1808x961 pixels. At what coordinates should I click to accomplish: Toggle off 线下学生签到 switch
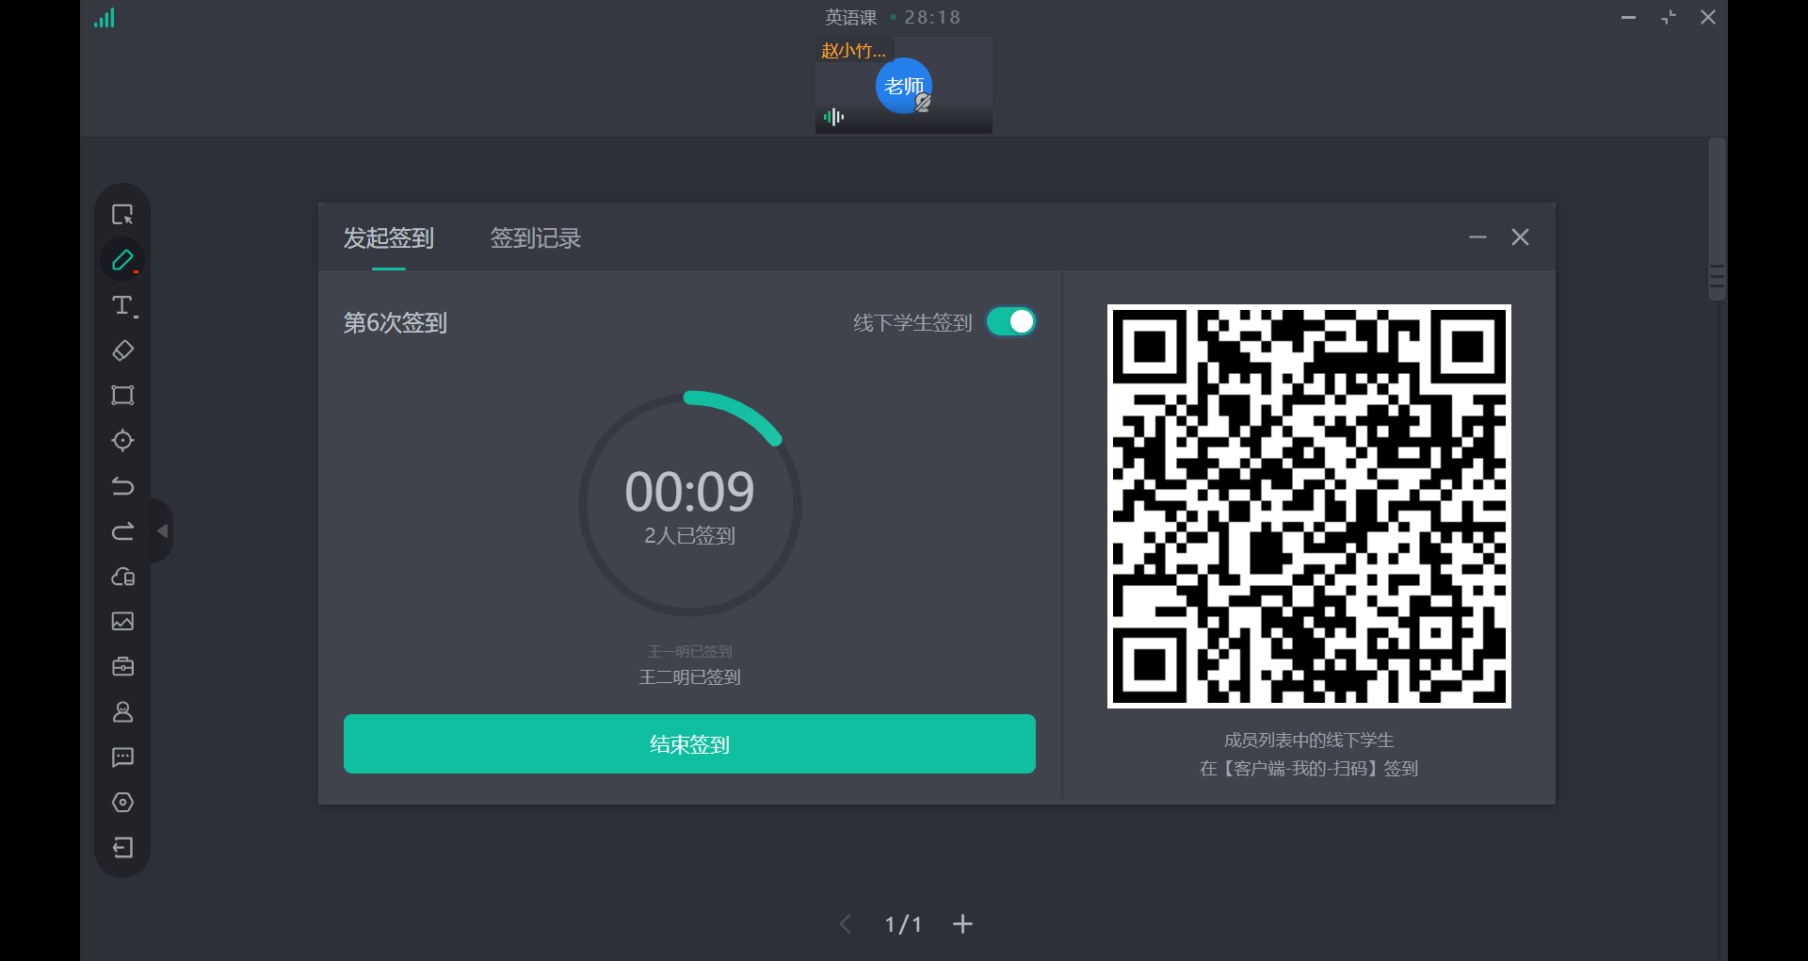(1010, 322)
